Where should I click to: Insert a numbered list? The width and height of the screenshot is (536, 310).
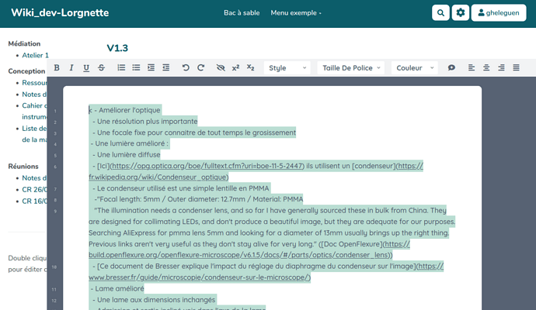(x=121, y=68)
